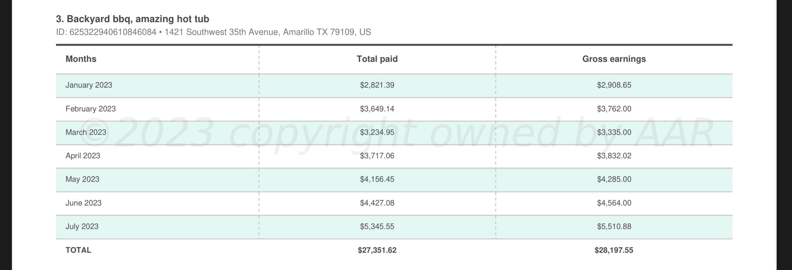Click the February gross earnings $3,762.00

point(614,109)
